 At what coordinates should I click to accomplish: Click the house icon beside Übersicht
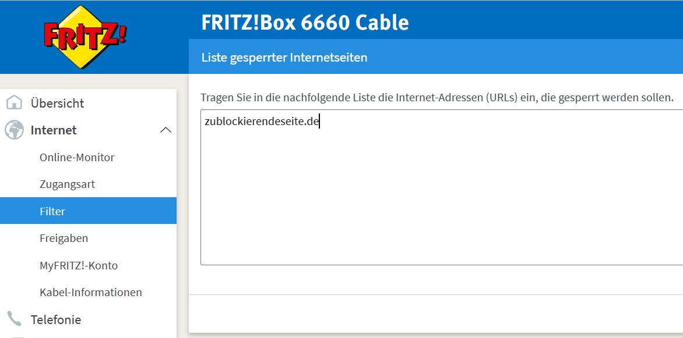click(14, 103)
